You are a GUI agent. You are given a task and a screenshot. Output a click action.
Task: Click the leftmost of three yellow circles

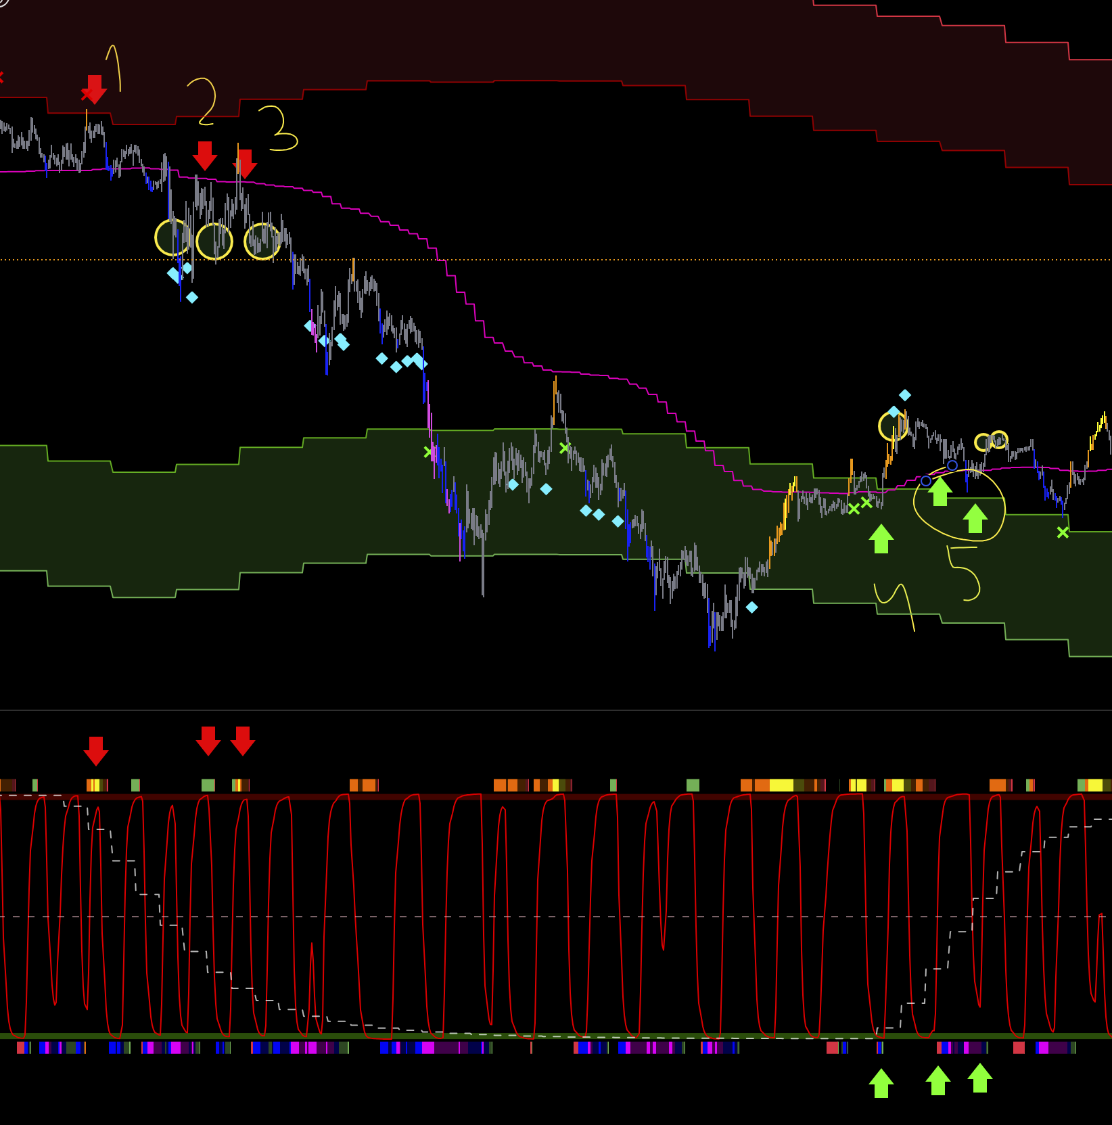[172, 237]
